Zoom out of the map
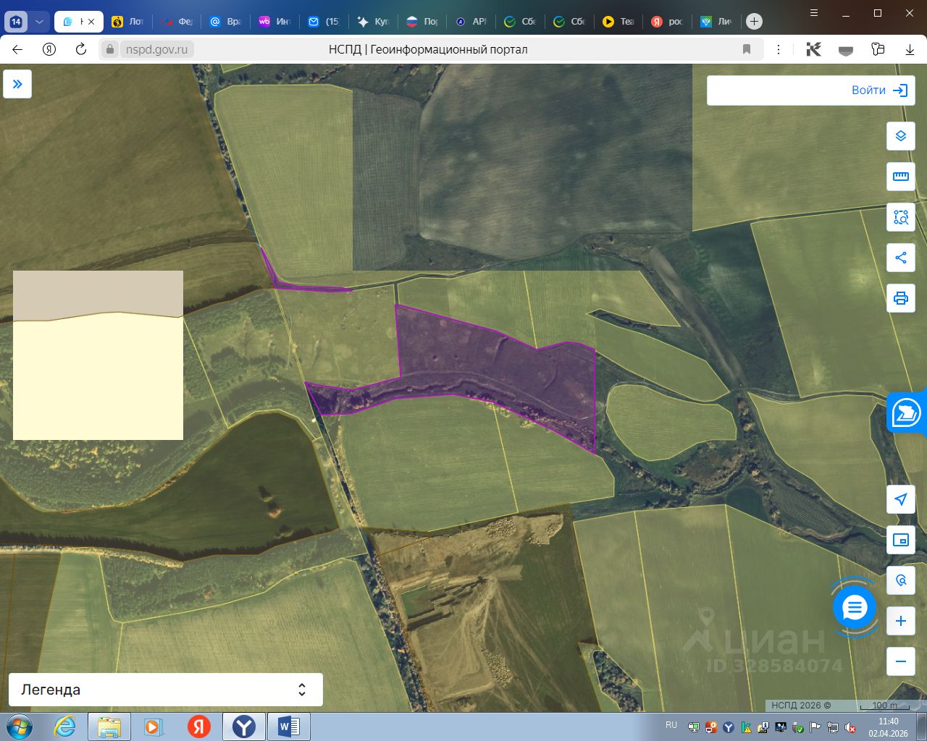Screen dimensions: 927x741 (x=901, y=661)
